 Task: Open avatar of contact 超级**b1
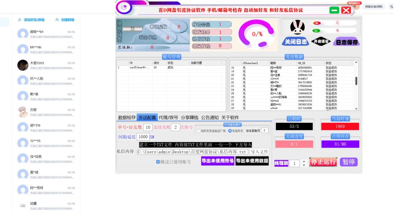click(x=23, y=34)
